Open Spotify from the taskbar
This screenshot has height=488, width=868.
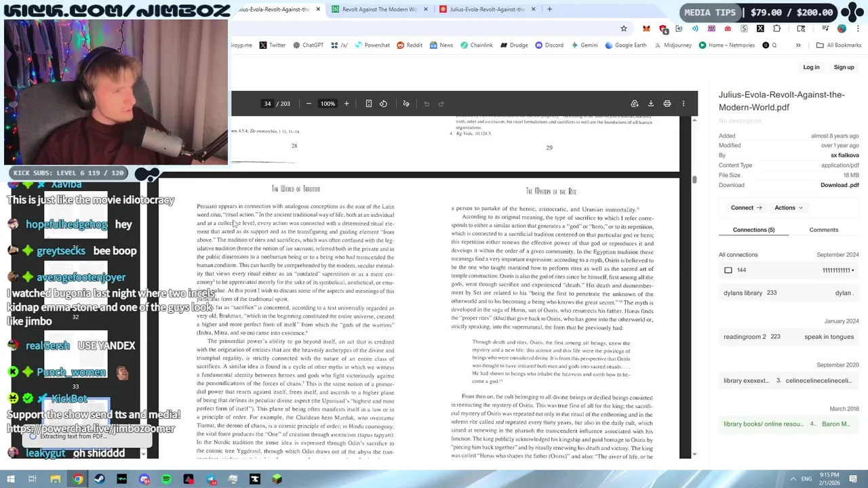pyautogui.click(x=166, y=479)
